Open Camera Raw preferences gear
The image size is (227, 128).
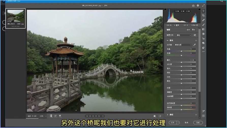coord(198,6)
